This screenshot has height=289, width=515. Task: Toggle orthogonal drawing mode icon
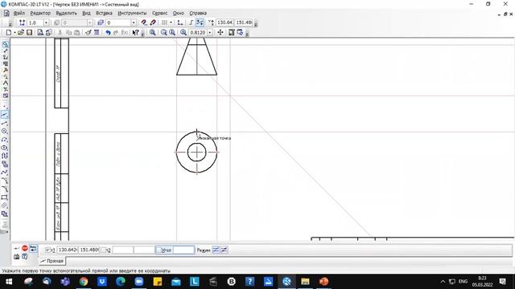point(191,22)
